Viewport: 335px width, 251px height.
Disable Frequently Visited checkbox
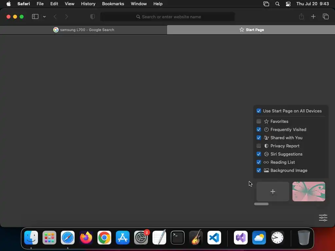(x=259, y=129)
